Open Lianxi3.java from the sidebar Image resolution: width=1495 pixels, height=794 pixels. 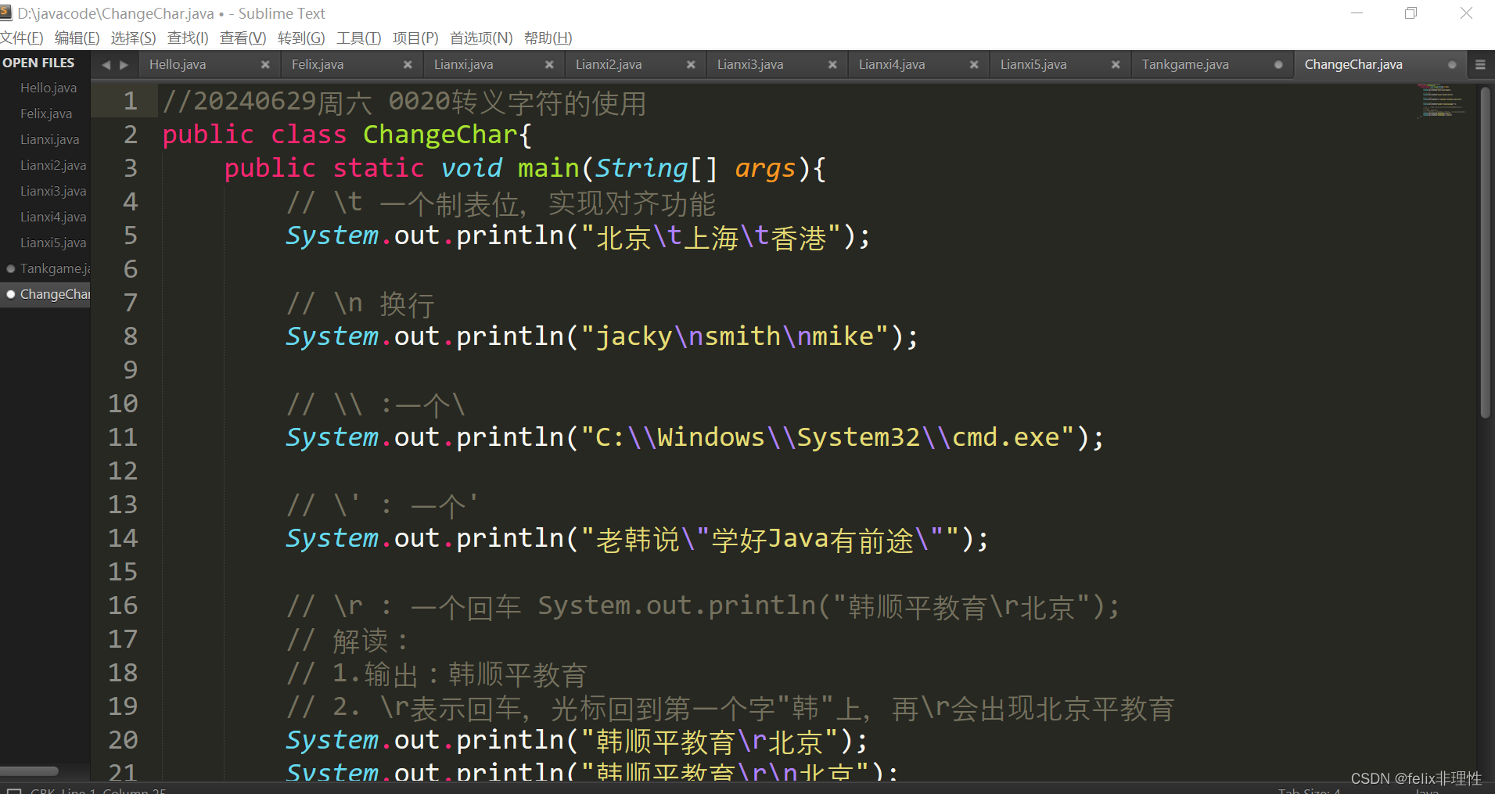tap(53, 191)
